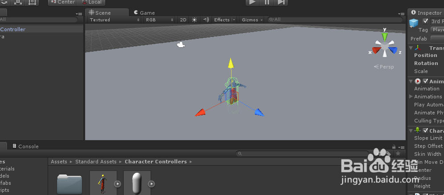Click the Project search field

[302, 154]
